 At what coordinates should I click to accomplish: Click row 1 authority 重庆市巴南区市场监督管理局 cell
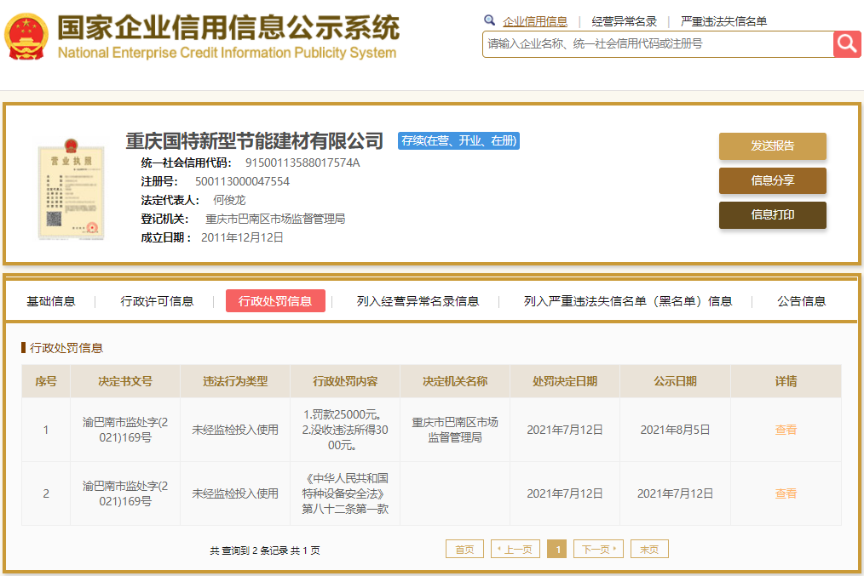coord(455,430)
